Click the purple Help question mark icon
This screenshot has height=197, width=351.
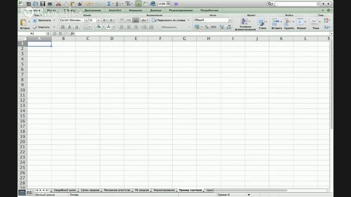pos(176,4)
